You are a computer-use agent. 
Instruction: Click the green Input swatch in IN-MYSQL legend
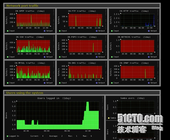(8, 83)
